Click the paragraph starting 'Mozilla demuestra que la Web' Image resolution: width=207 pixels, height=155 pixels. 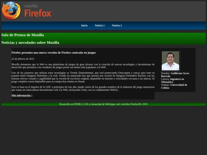point(83,66)
